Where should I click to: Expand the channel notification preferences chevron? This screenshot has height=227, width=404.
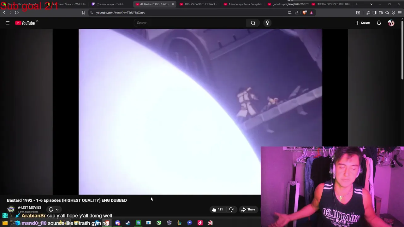tap(57, 209)
